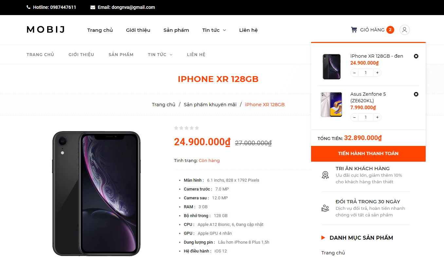
Task: Remove iPhone XR 128GB from cart
Action: tap(416, 56)
